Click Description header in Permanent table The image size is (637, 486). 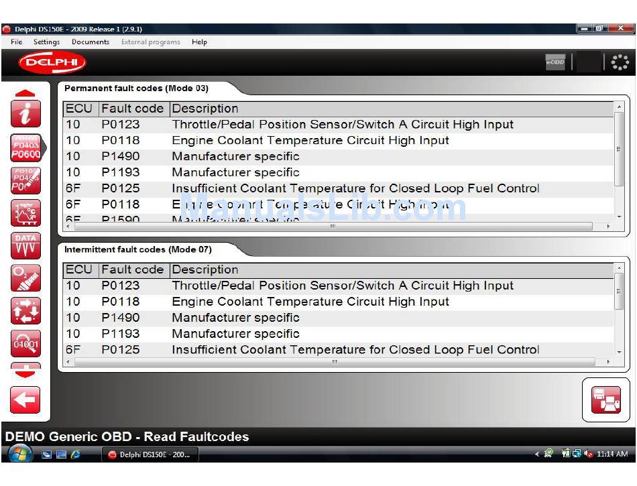pos(392,109)
